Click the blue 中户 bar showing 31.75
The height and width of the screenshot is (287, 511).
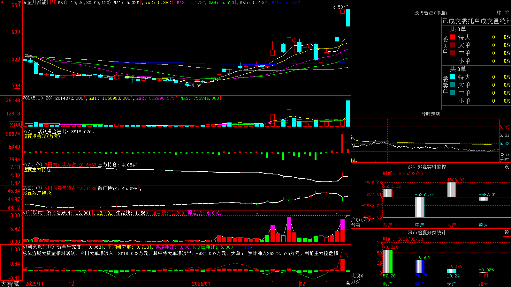(419, 266)
